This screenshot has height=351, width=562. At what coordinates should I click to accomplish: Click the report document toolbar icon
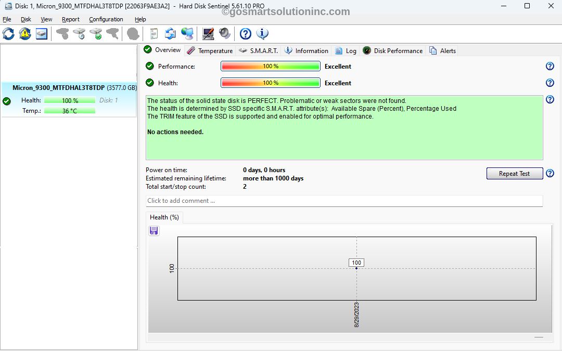(x=154, y=34)
